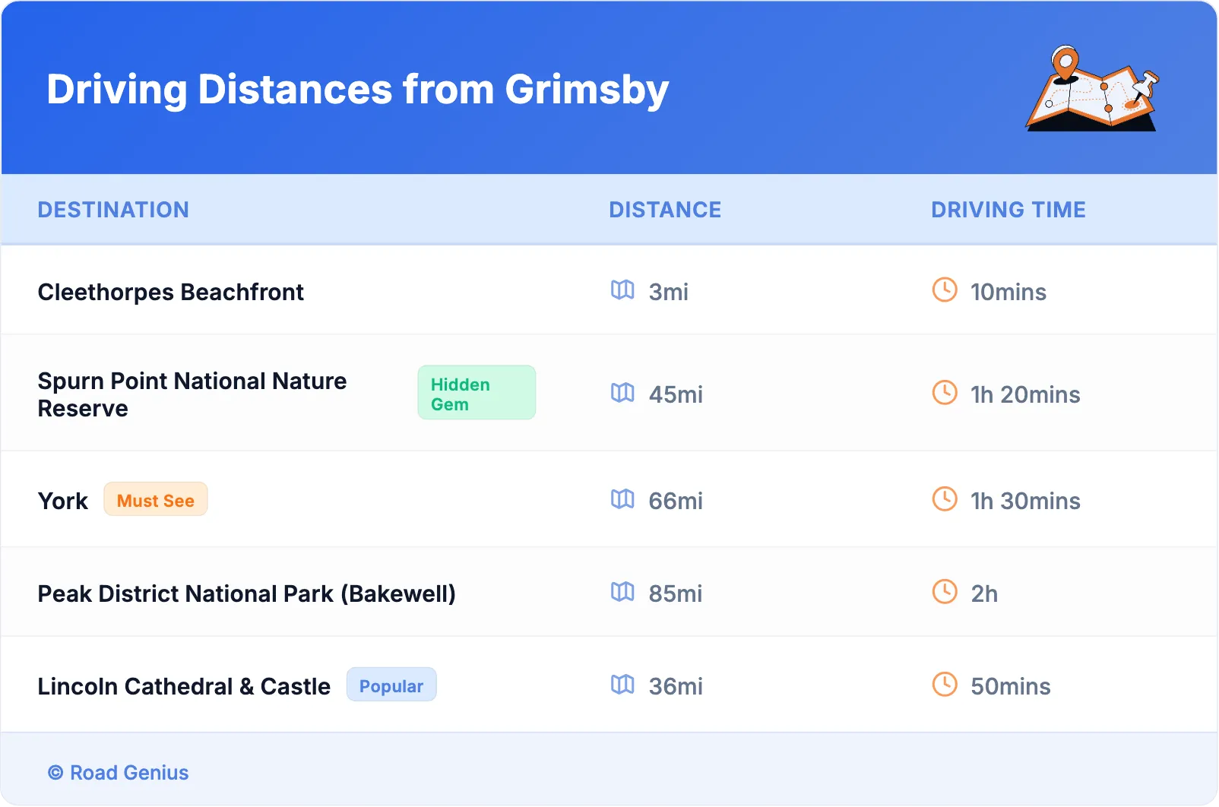Click the Popular badge for Lincoln Cathedral
The height and width of the screenshot is (807, 1219).
pyautogui.click(x=391, y=685)
